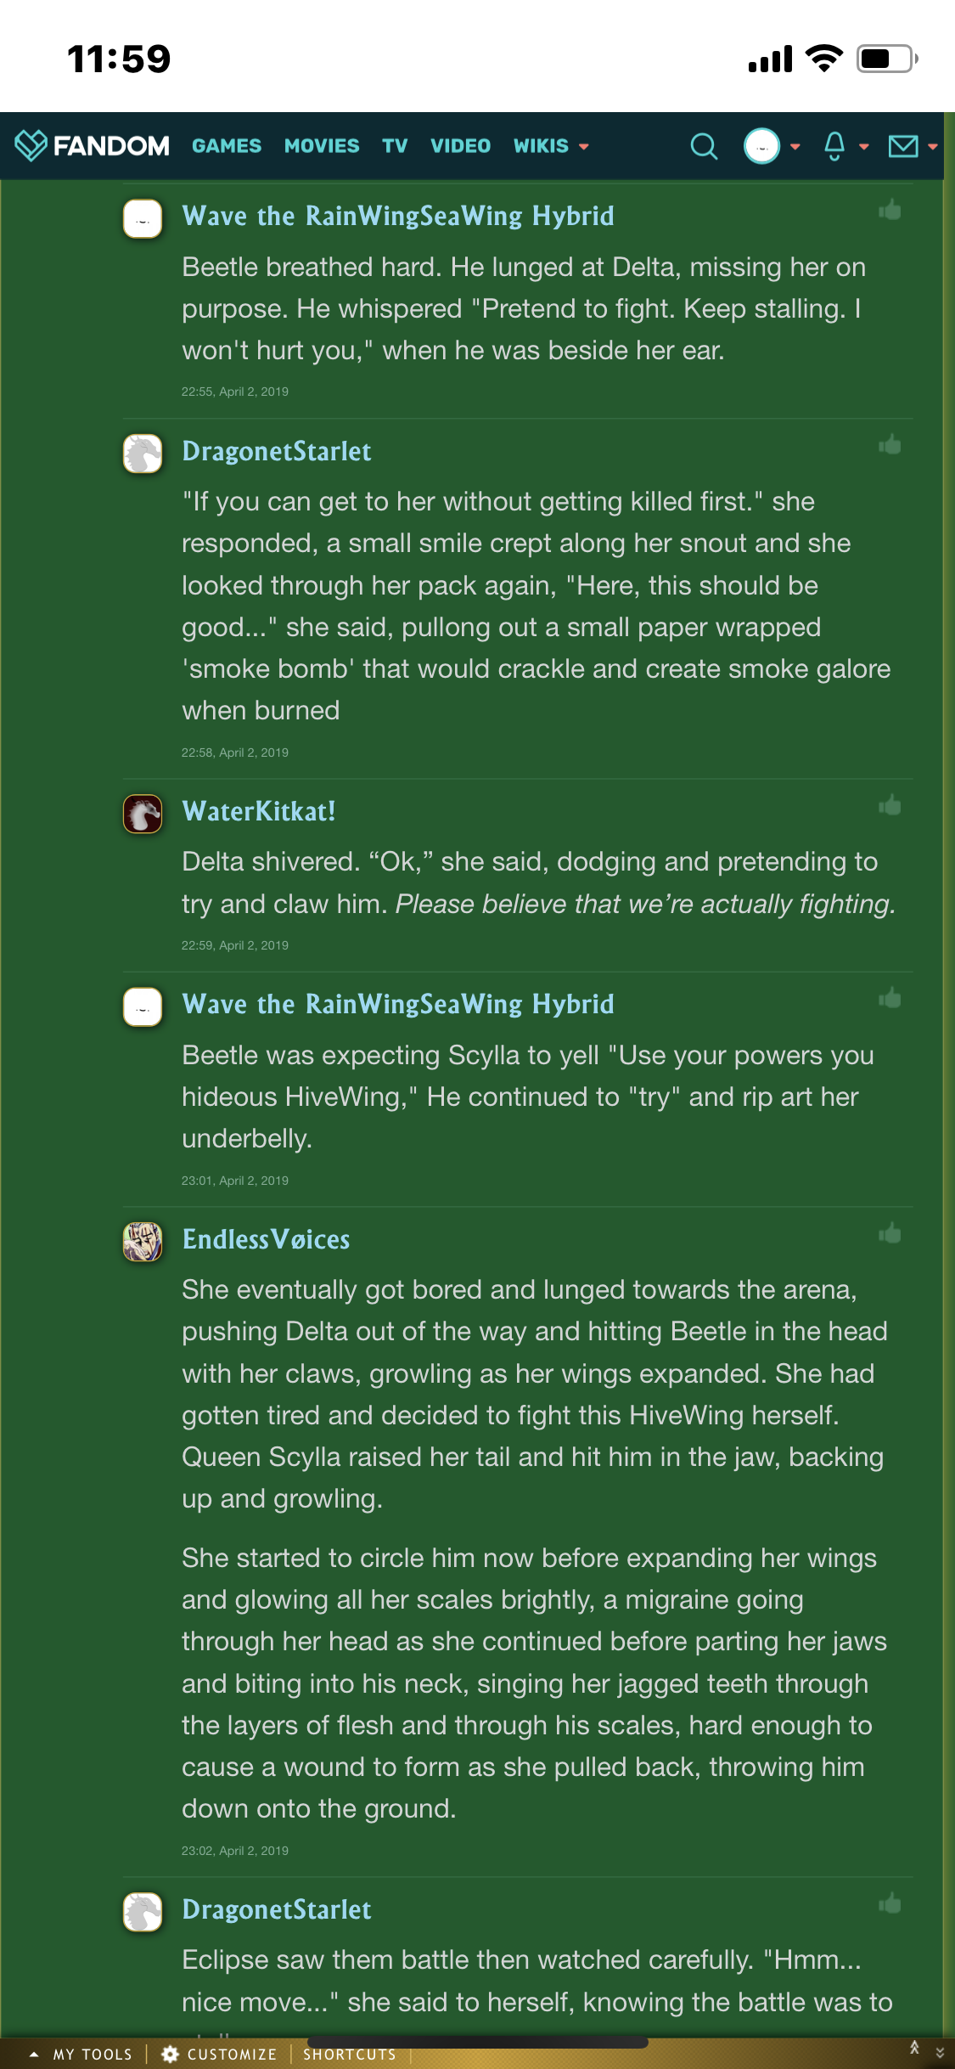This screenshot has width=955, height=2069.
Task: Like DragonetStarlet's smoke bomb comment
Action: 890,445
